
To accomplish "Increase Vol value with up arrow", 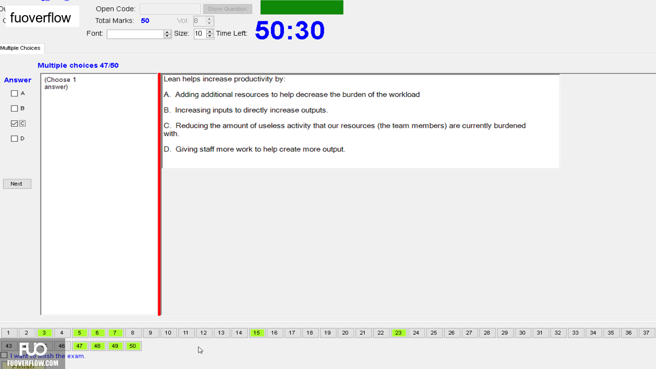I will [210, 19].
